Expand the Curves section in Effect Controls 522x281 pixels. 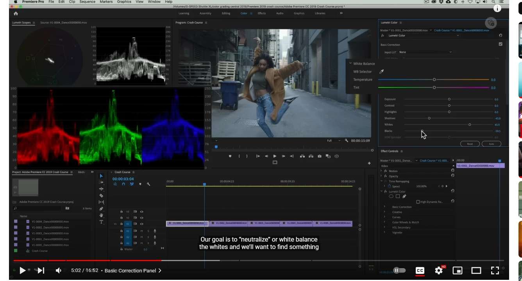(384, 217)
